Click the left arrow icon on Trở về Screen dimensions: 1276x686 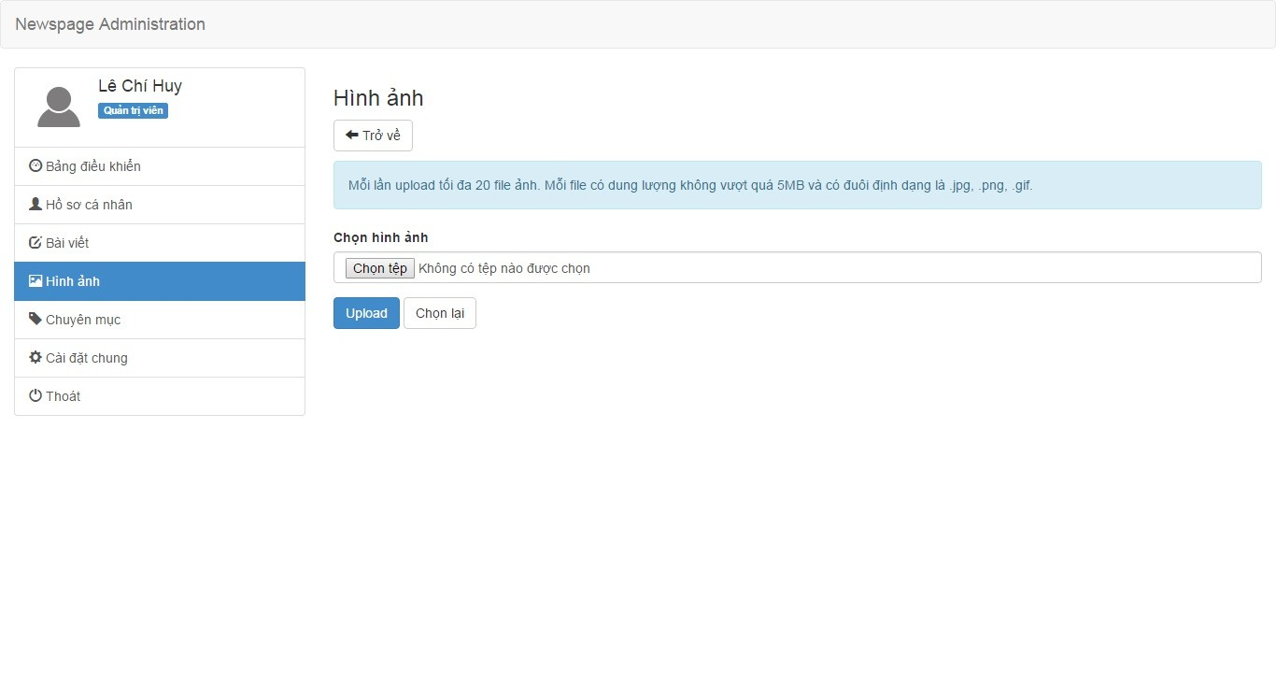tap(352, 135)
